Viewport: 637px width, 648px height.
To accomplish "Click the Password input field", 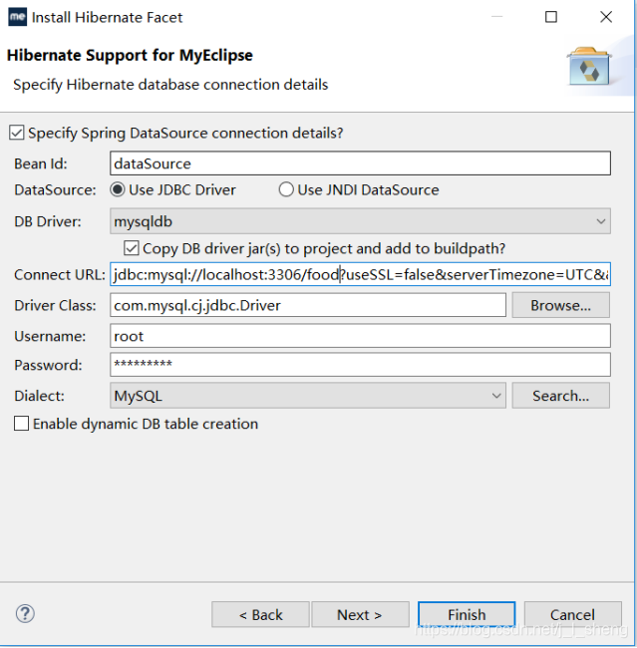I will click(360, 365).
